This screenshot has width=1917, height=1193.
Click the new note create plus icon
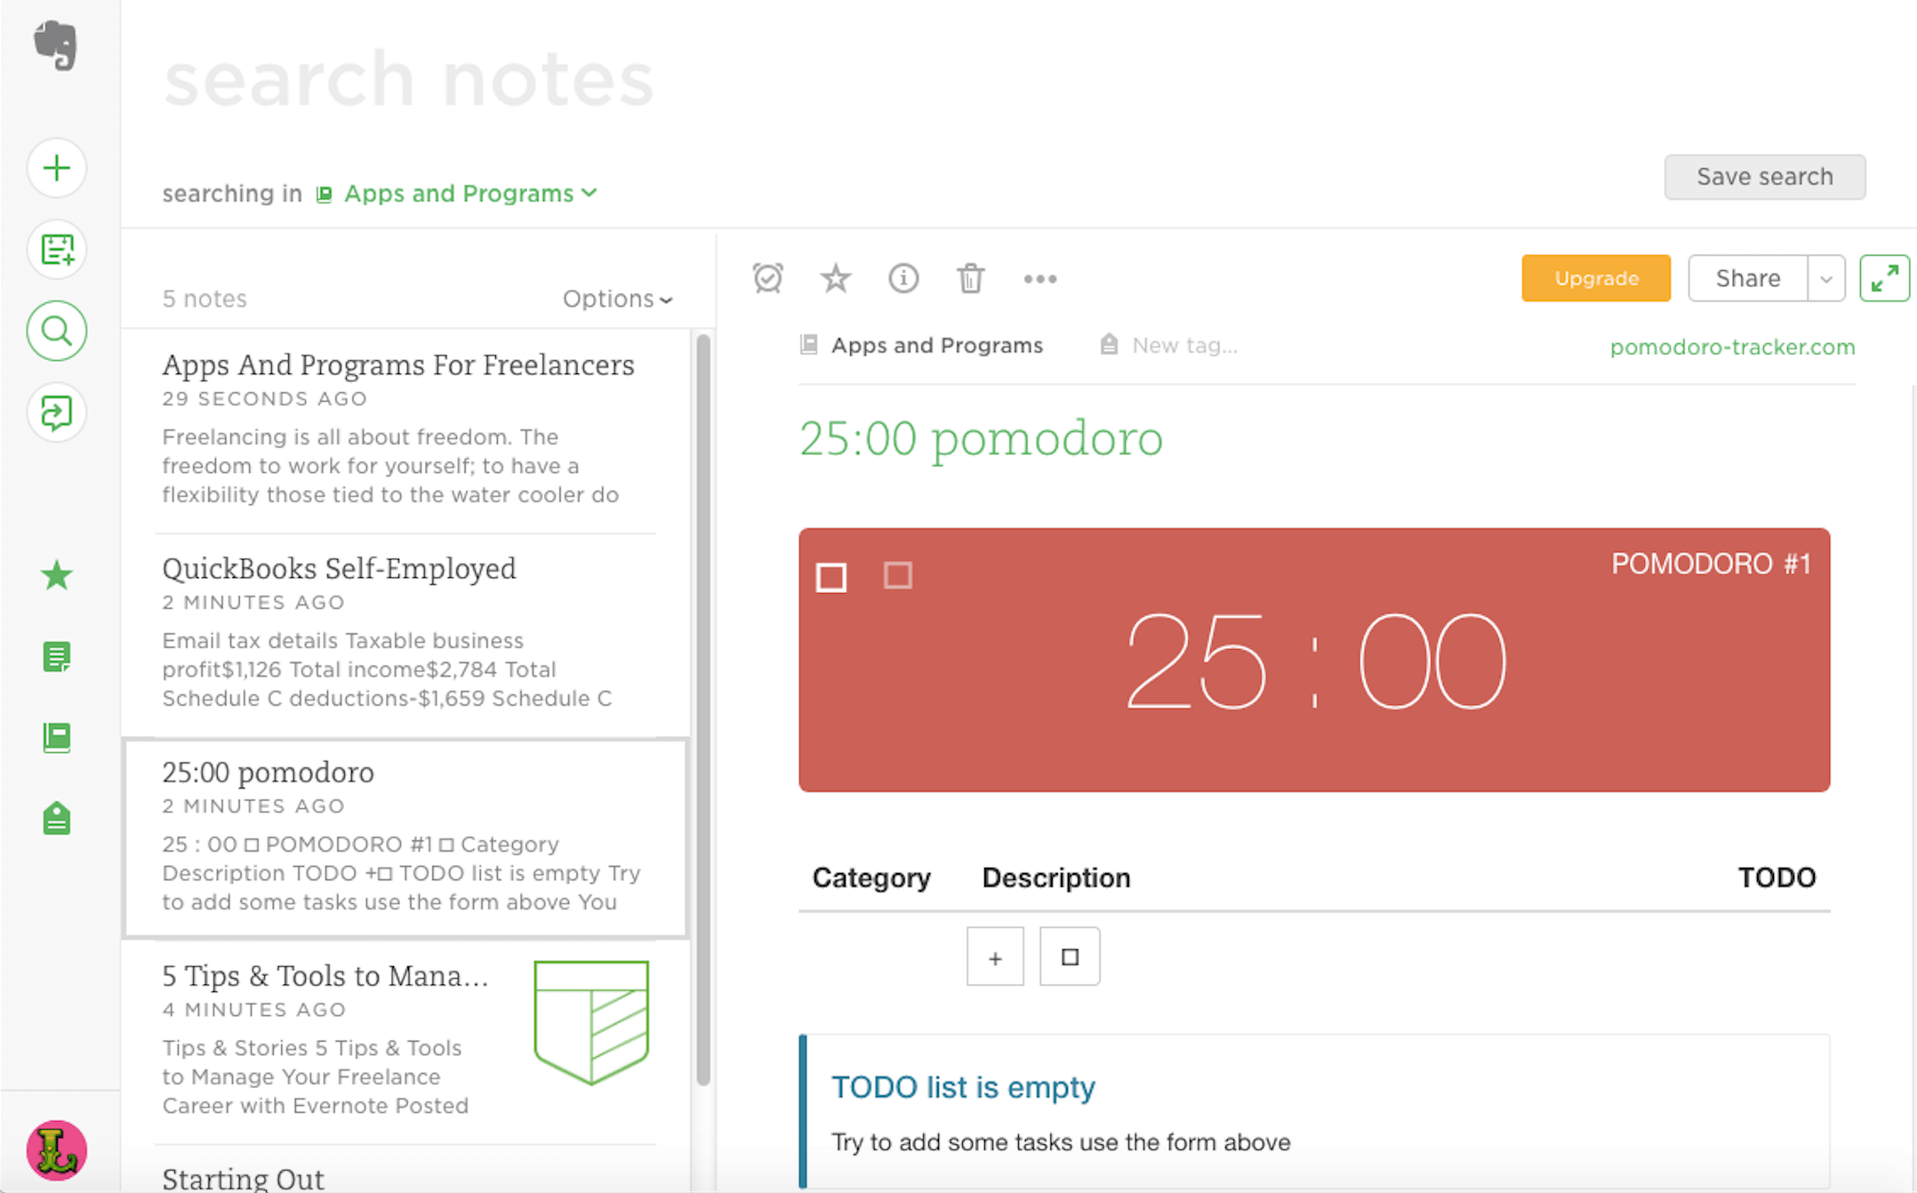click(56, 169)
